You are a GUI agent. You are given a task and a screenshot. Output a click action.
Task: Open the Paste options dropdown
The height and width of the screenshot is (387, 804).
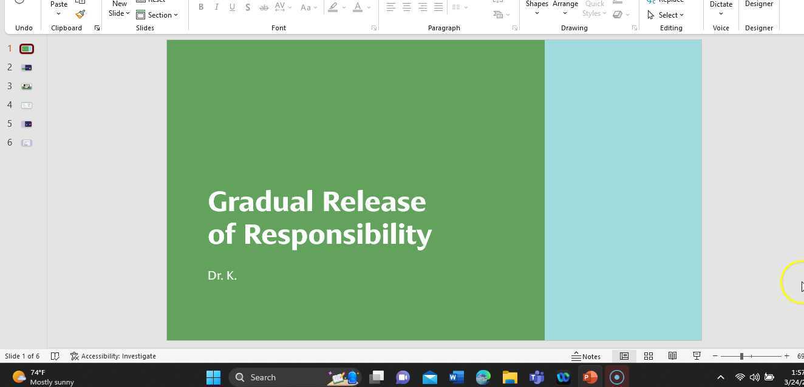(58, 13)
